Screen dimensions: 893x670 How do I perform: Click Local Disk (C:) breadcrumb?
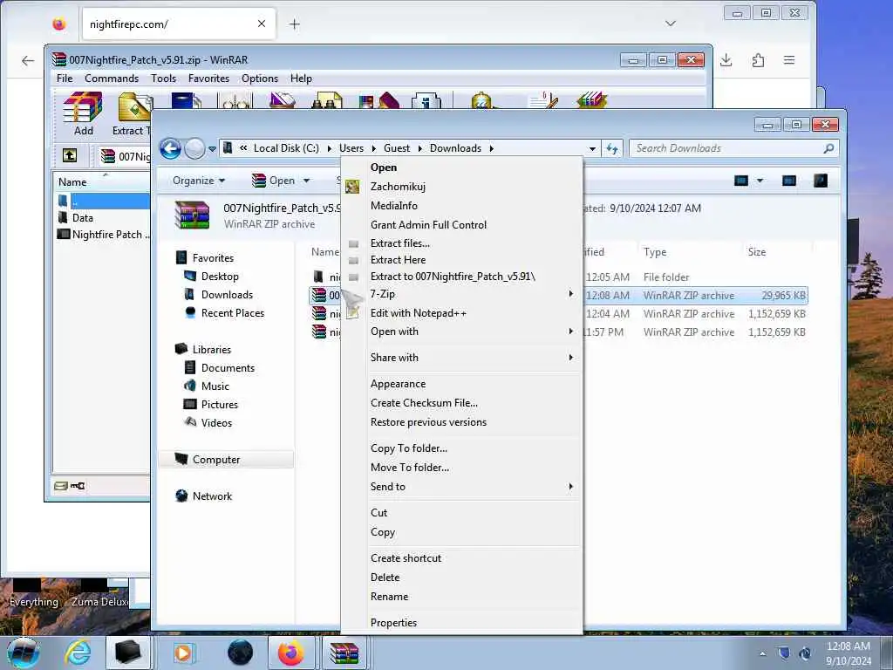click(286, 148)
